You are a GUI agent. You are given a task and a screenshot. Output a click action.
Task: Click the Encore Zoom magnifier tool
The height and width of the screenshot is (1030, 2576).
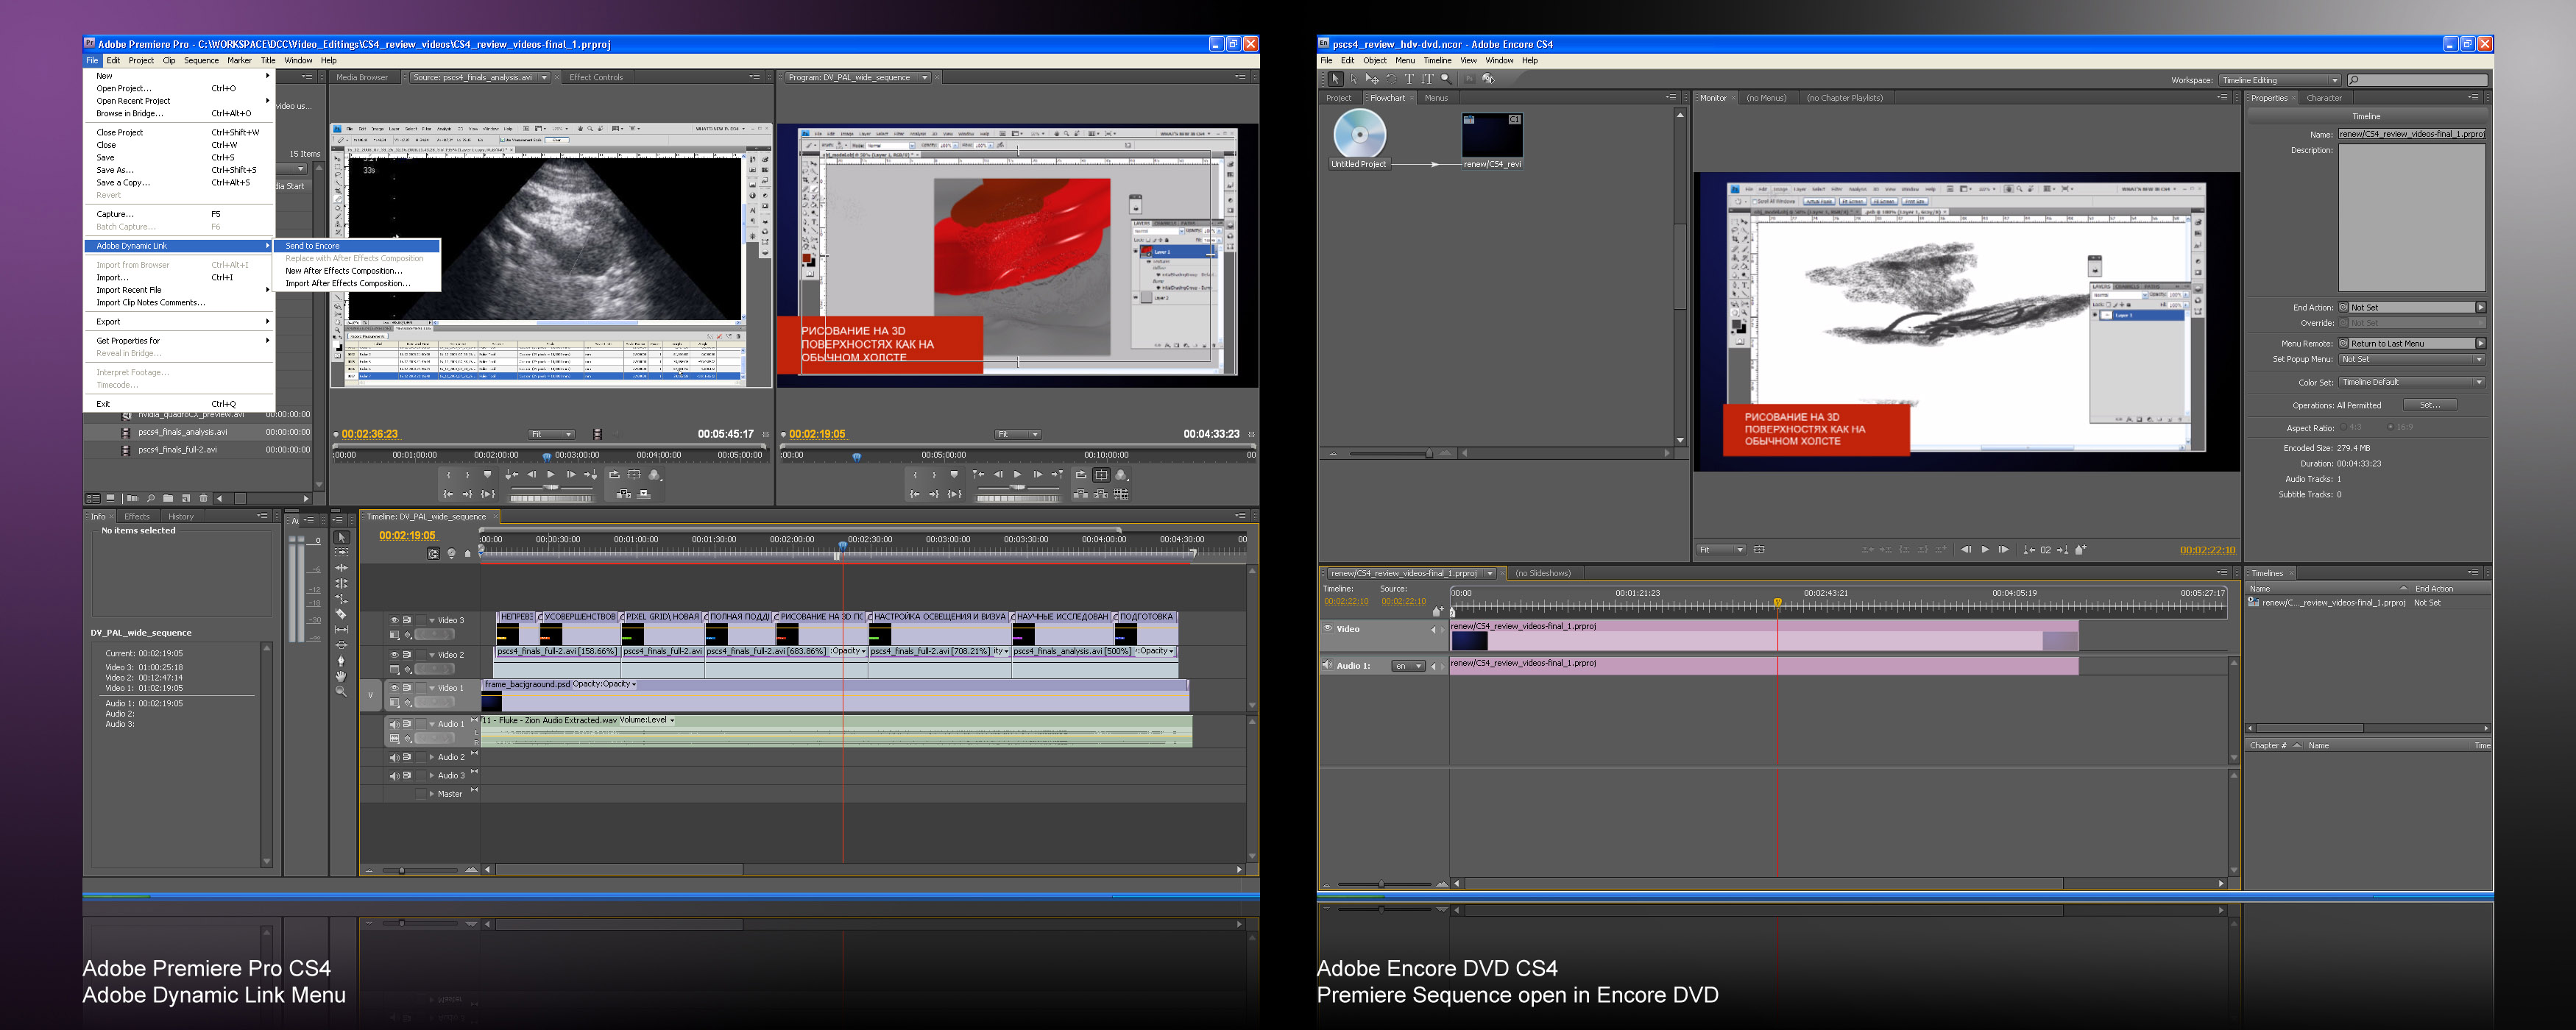pyautogui.click(x=1446, y=79)
